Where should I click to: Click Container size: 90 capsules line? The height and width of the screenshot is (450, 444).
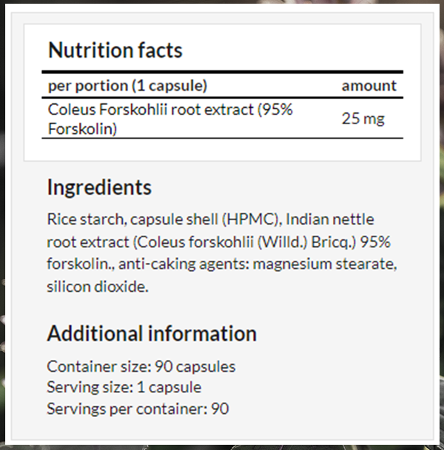point(141,367)
